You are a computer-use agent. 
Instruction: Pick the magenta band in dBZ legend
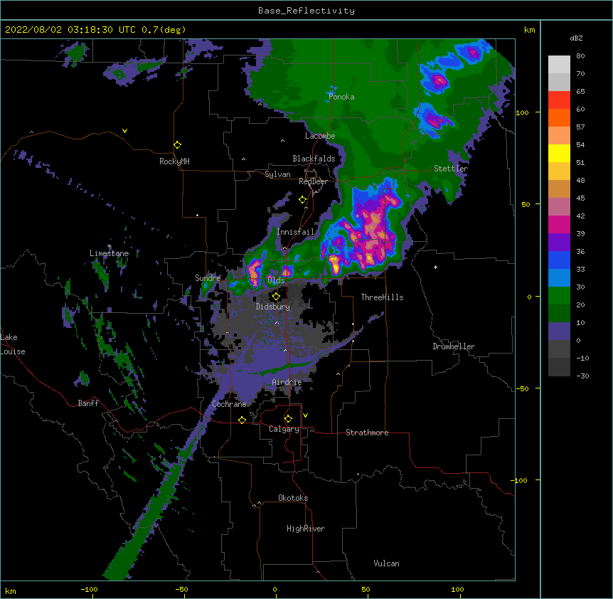click(x=559, y=224)
